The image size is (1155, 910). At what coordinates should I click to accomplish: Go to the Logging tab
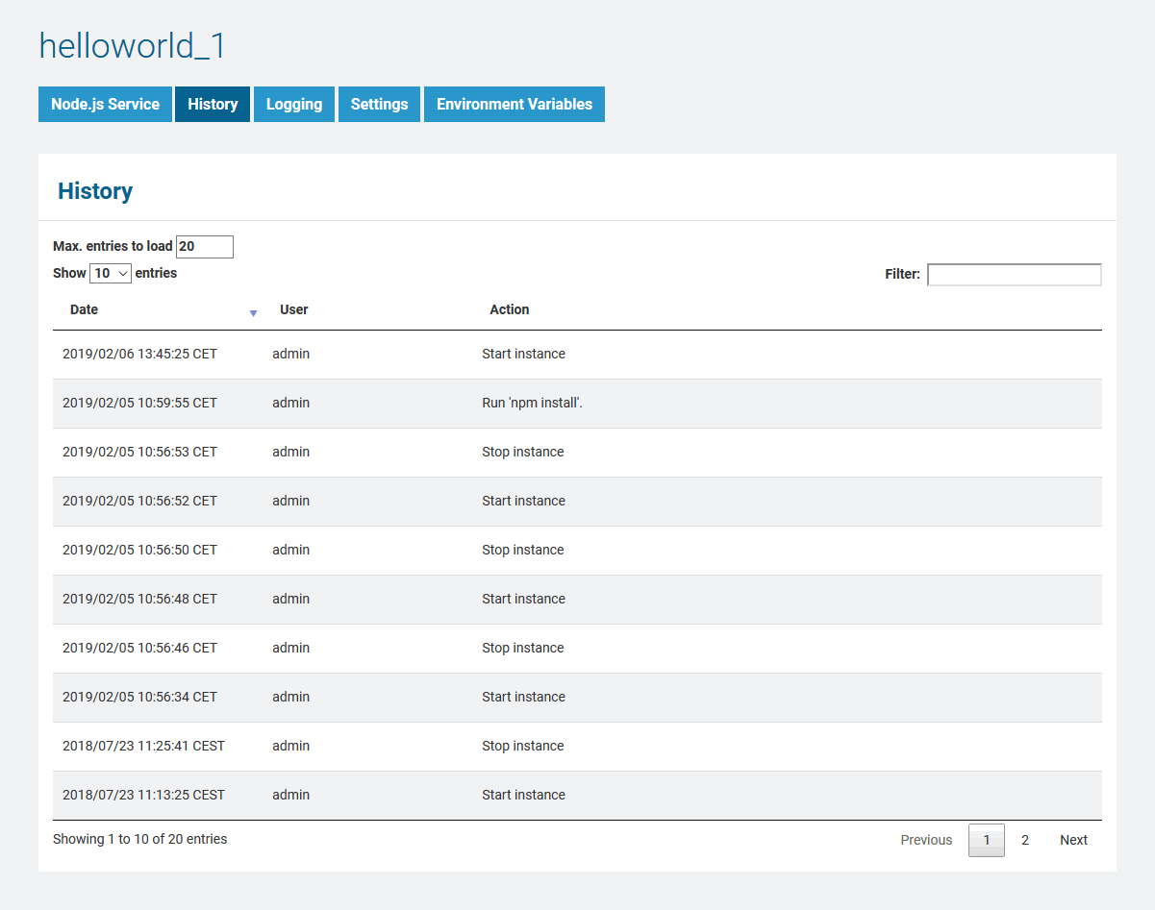[294, 105]
